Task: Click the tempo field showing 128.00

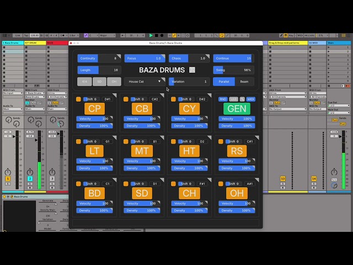Action: (34, 35)
